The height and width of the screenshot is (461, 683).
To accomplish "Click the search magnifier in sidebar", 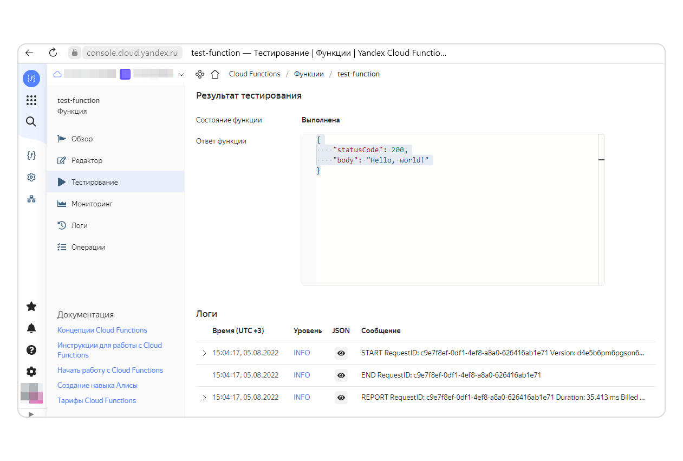I will tap(31, 121).
